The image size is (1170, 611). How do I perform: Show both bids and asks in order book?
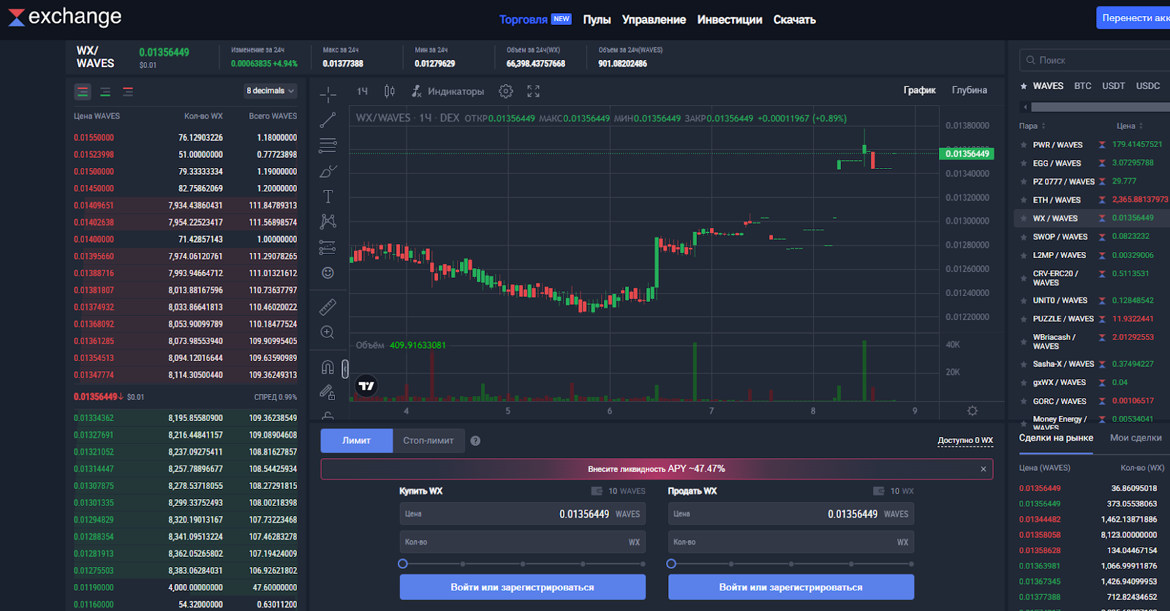[83, 92]
